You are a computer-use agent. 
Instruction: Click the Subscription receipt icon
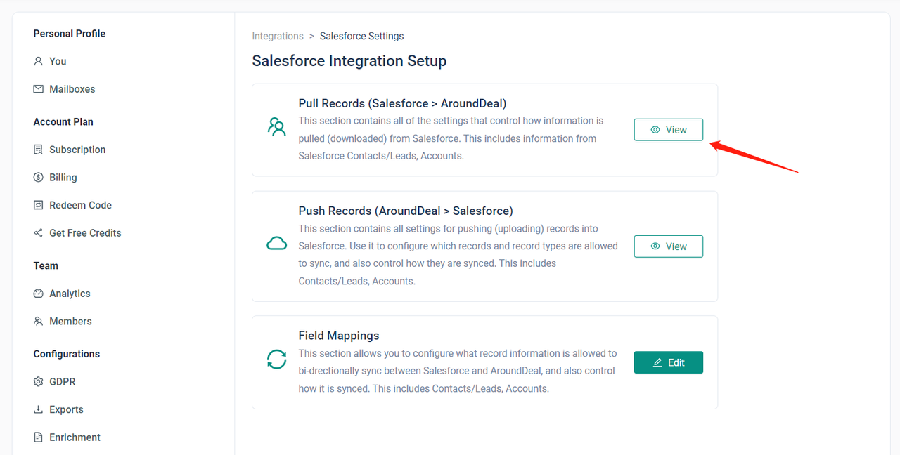coord(39,150)
